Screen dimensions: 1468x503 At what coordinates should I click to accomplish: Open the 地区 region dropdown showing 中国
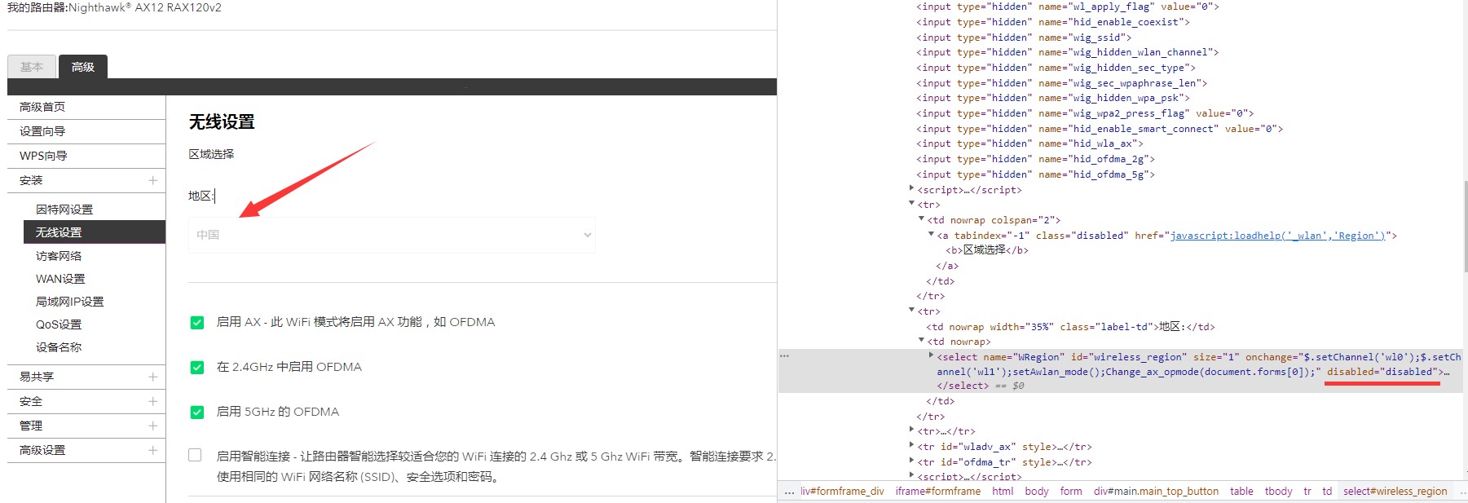tap(392, 235)
